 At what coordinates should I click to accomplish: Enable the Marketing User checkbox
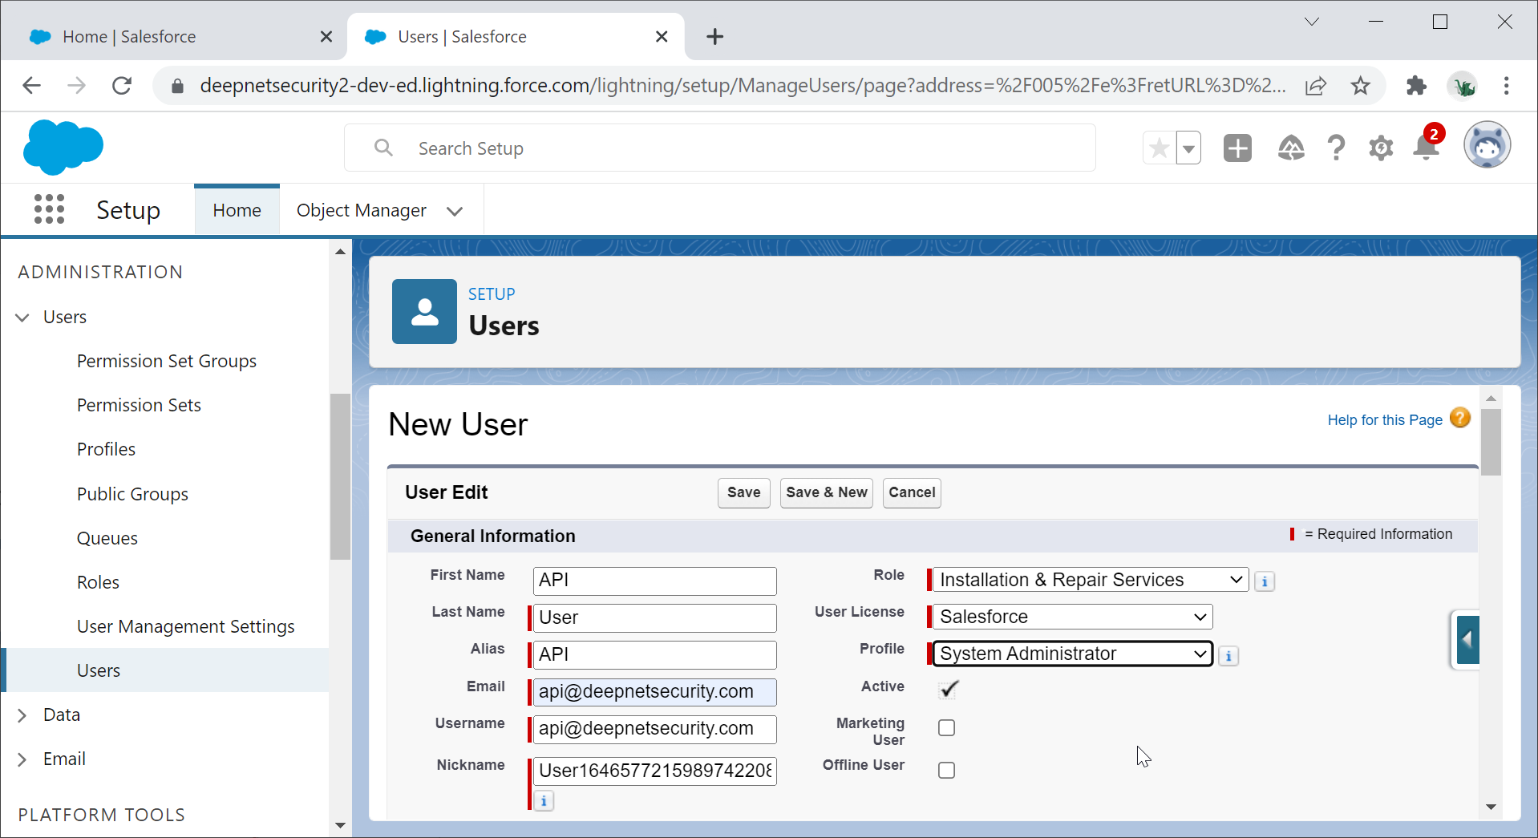[x=947, y=728]
